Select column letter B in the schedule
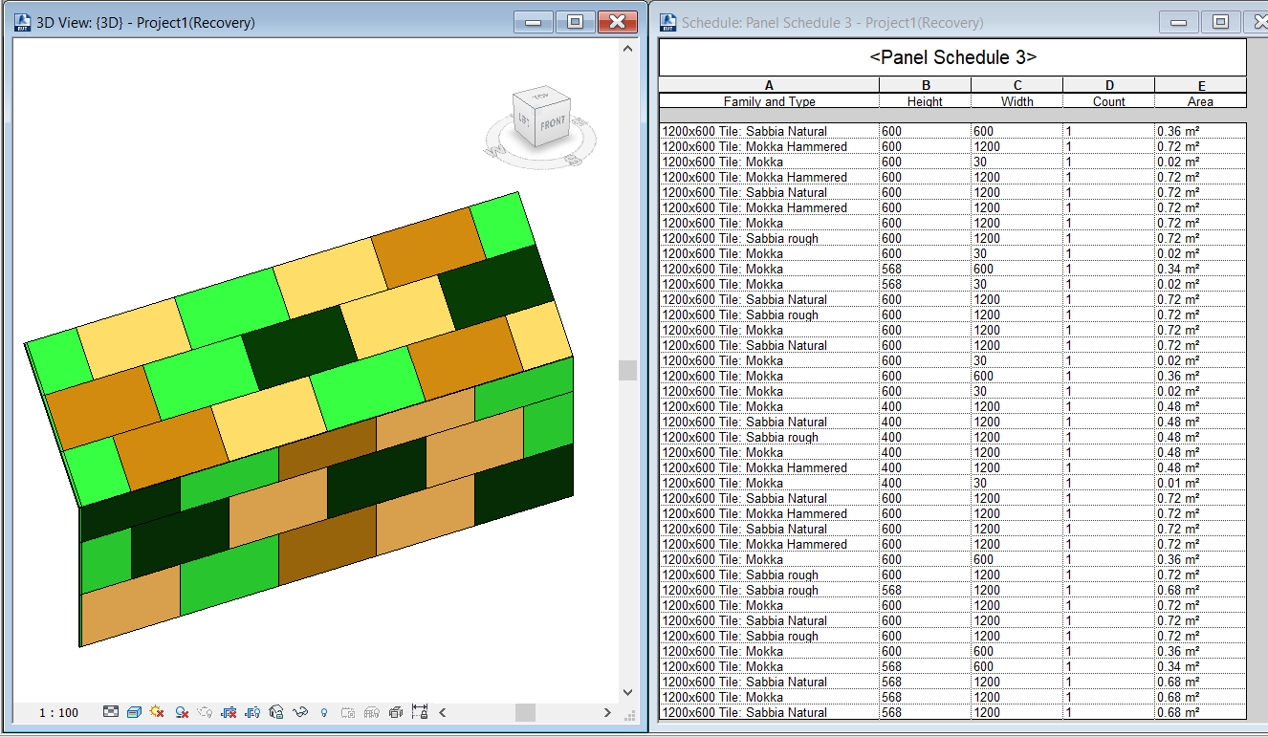The width and height of the screenshot is (1268, 737). click(925, 85)
